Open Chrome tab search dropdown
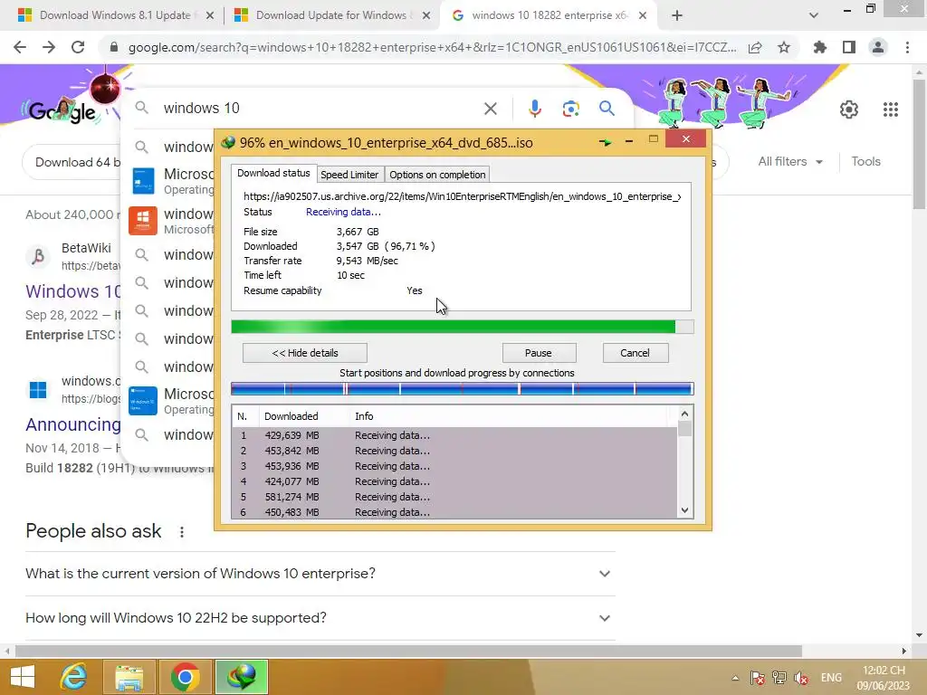Image resolution: width=927 pixels, height=695 pixels. point(814,15)
